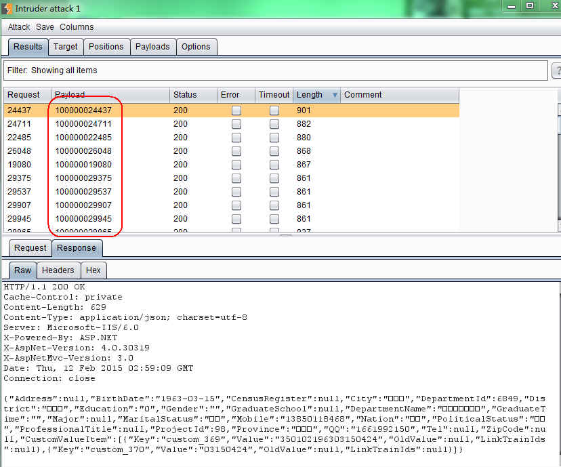The height and width of the screenshot is (467, 561).
Task: Select payload 100000019080 row
Action: coord(232,165)
